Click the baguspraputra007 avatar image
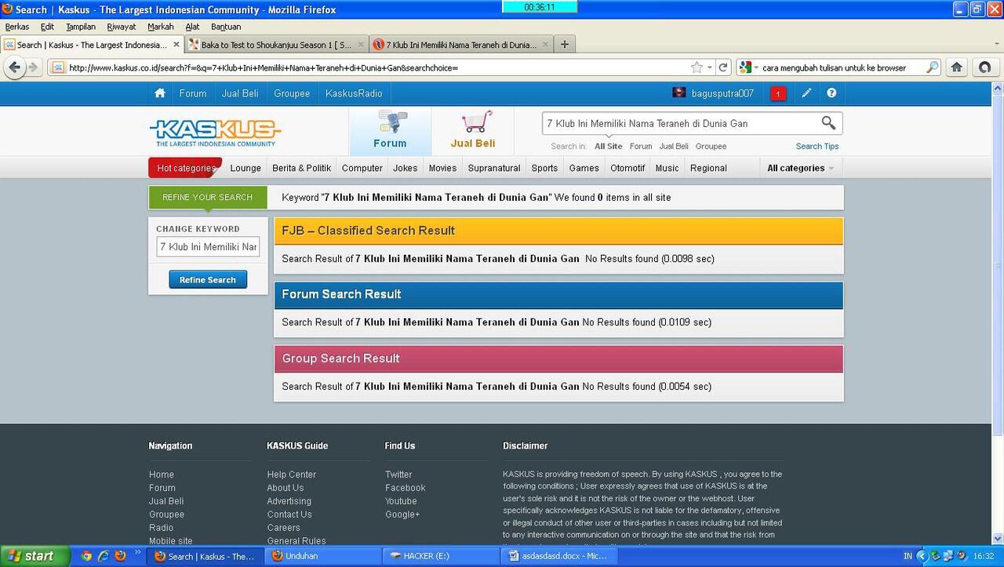This screenshot has height=567, width=1004. [679, 93]
